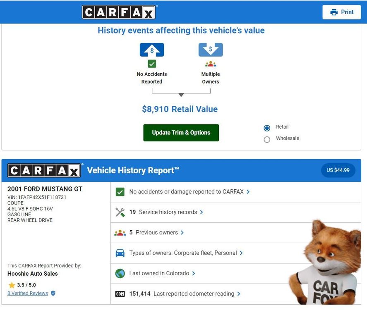Image resolution: width=367 pixels, height=310 pixels.
Task: Expand the last reported odometer chevron
Action: pos(239,294)
